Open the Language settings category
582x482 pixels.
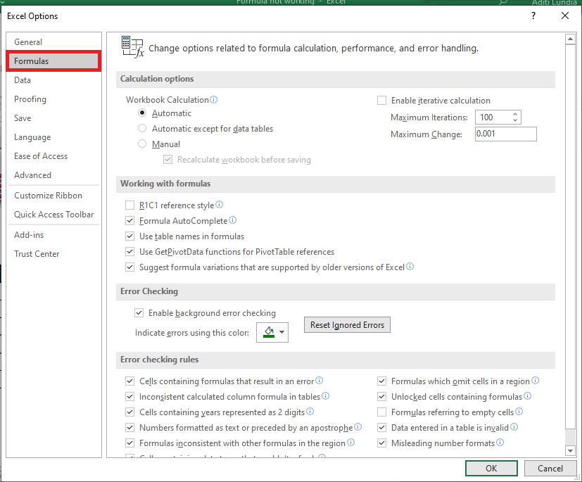[53, 137]
